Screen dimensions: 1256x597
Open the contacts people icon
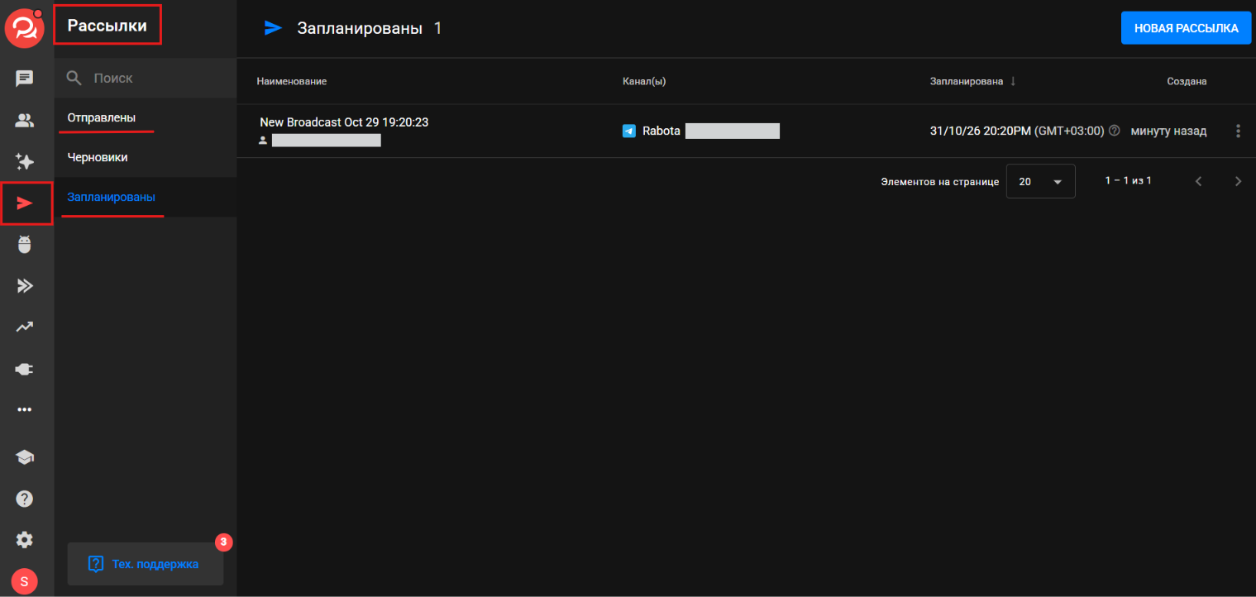click(25, 121)
